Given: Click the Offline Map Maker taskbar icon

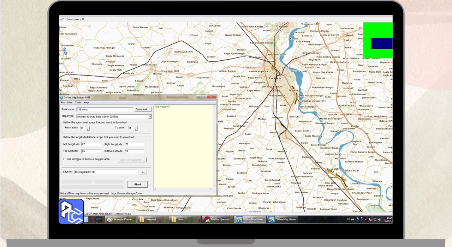Looking at the screenshot, I should 250,219.
